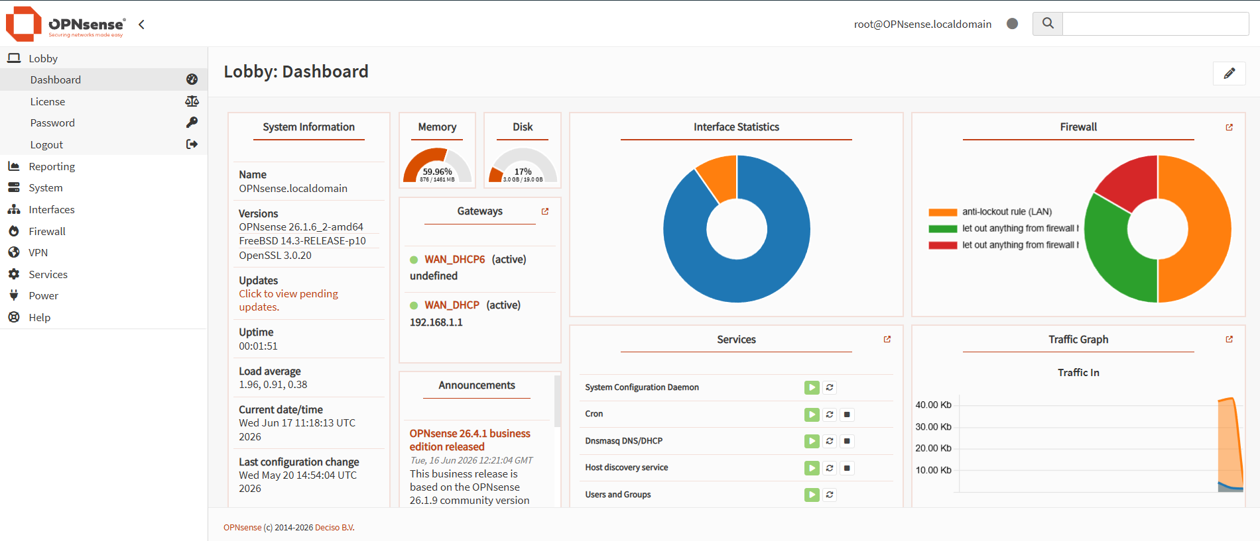
Task: Open the OPNsense 26.4.1 business edition announcement
Action: (x=470, y=440)
